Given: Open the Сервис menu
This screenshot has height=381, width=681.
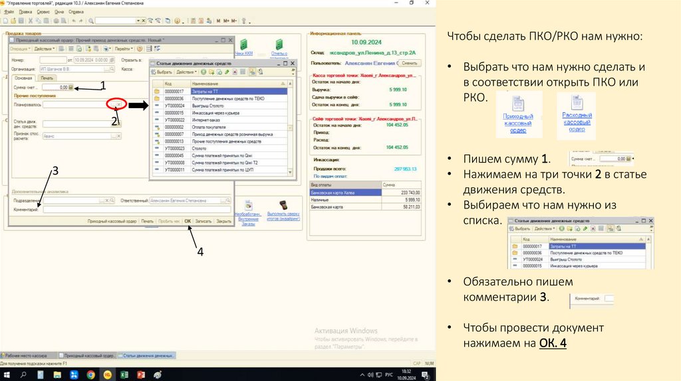Looking at the screenshot, I should tap(43, 12).
